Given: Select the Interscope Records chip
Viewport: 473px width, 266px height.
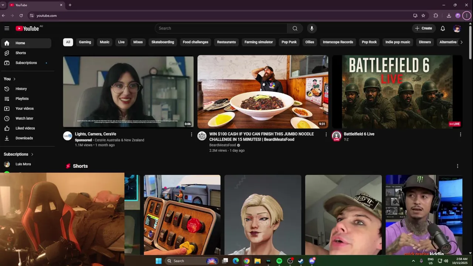Looking at the screenshot, I should tap(338, 42).
